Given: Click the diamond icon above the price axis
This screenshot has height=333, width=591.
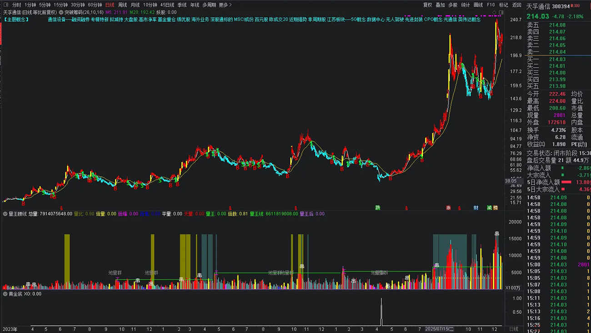Looking at the screenshot, I should tap(495, 12).
